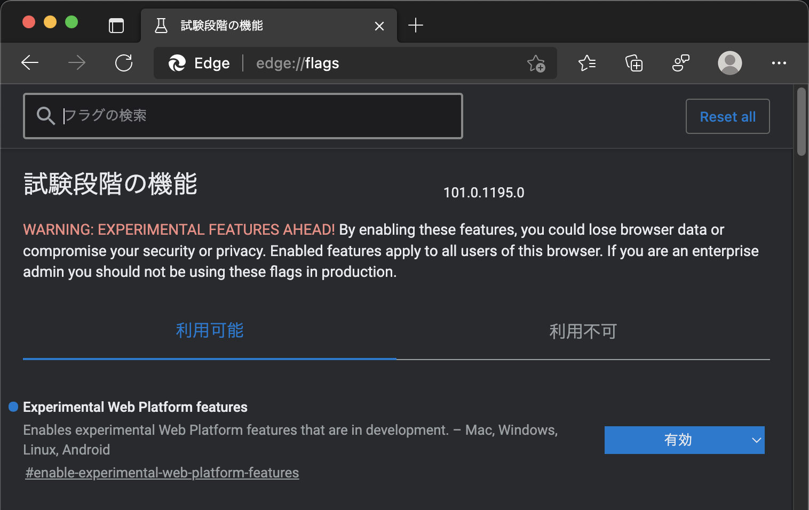Open the Experimental Web Platform features dropdown

pos(684,440)
